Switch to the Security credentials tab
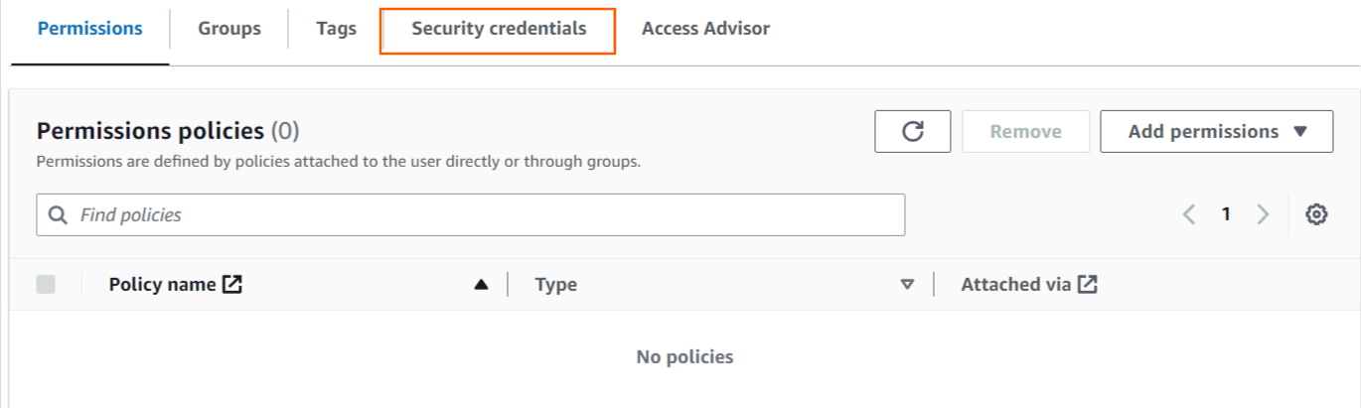Viewport: 1361px width, 408px height. coord(499,29)
